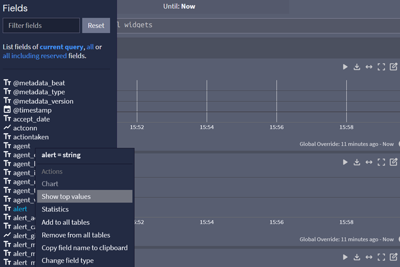Open fullscreen view of the top widget
This screenshot has width=400, height=267.
coord(381,67)
